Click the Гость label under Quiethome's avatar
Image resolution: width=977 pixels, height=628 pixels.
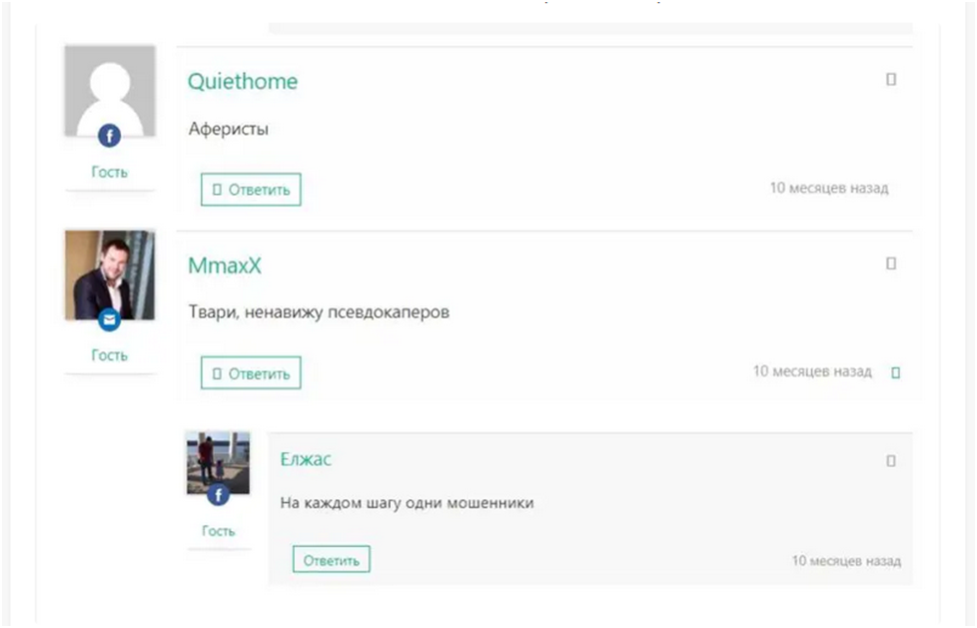pos(110,172)
